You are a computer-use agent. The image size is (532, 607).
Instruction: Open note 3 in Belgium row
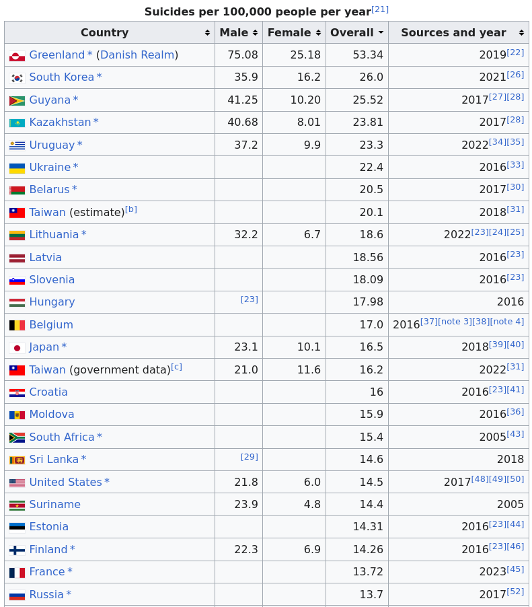click(x=455, y=322)
